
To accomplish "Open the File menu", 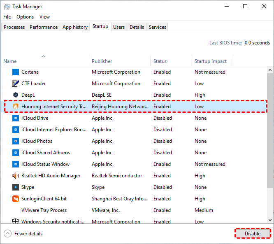I will (x=7, y=17).
